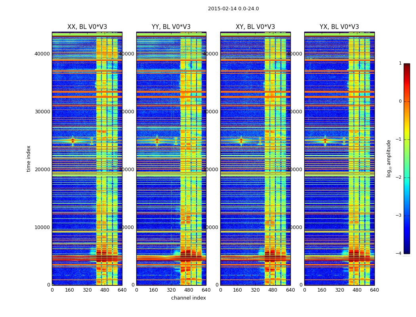416x317 pixels.
Task: Click the channel index x-axis label
Action: [188, 298]
